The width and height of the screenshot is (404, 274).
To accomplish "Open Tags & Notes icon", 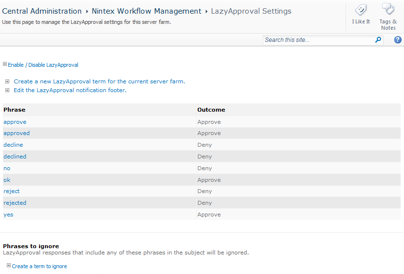I will 388,9.
